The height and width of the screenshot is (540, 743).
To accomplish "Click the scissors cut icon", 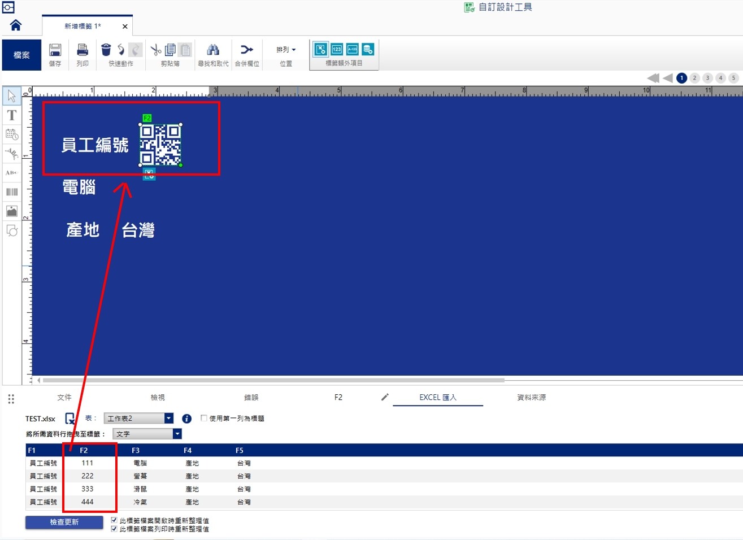I will click(156, 50).
